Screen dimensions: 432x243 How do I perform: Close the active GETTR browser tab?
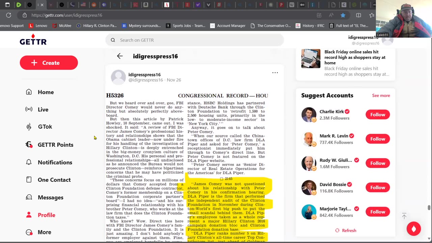point(42,5)
